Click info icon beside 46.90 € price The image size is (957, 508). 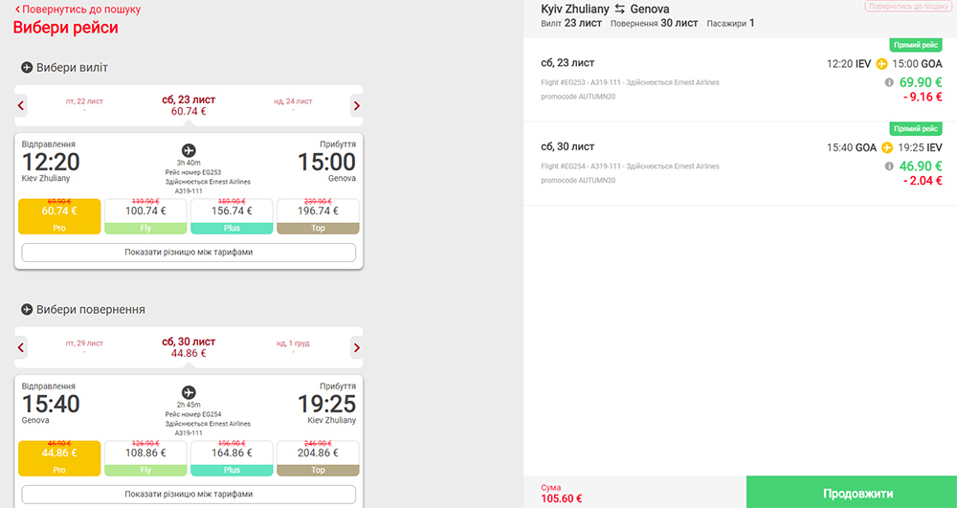point(889,166)
